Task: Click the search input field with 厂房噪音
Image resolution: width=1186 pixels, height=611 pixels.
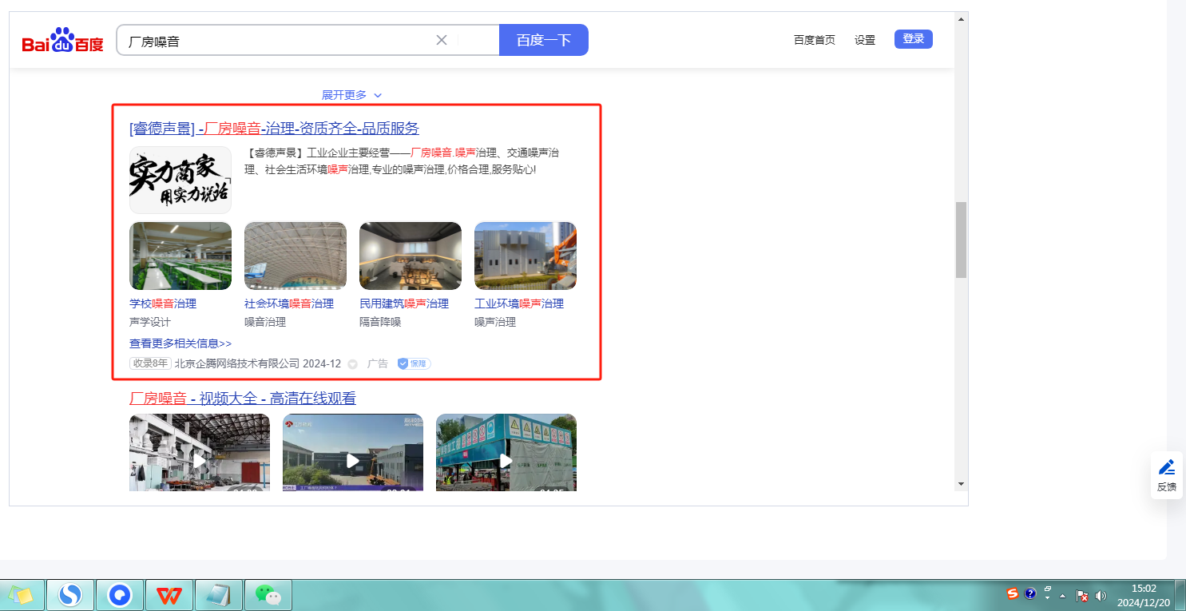Action: [x=276, y=41]
